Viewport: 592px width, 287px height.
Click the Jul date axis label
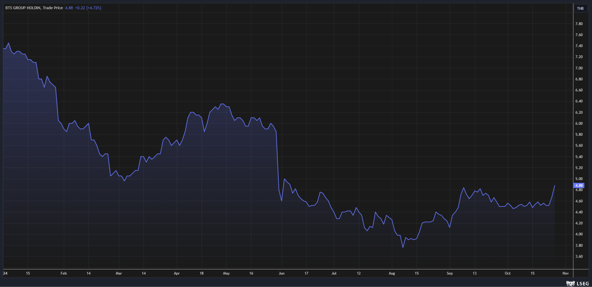point(334,273)
